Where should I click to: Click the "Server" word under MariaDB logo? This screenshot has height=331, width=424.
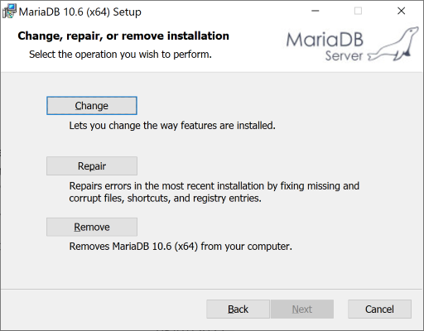click(x=344, y=55)
